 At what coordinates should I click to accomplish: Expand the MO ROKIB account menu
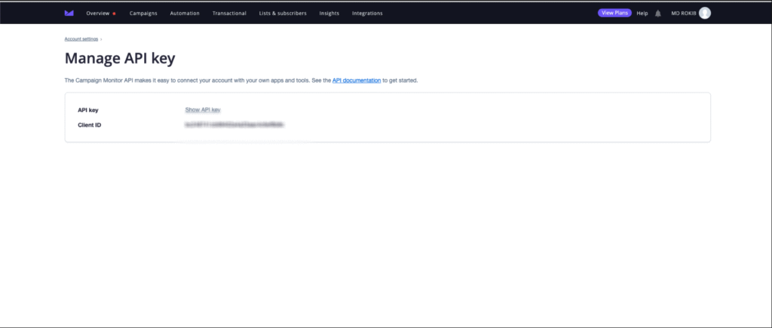coord(684,13)
